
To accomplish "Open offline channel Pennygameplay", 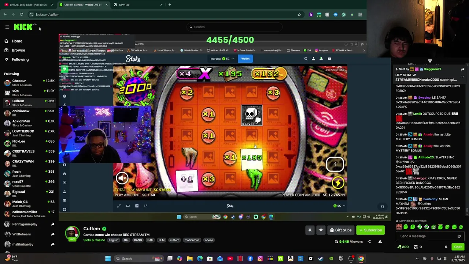I will [x=29, y=224].
